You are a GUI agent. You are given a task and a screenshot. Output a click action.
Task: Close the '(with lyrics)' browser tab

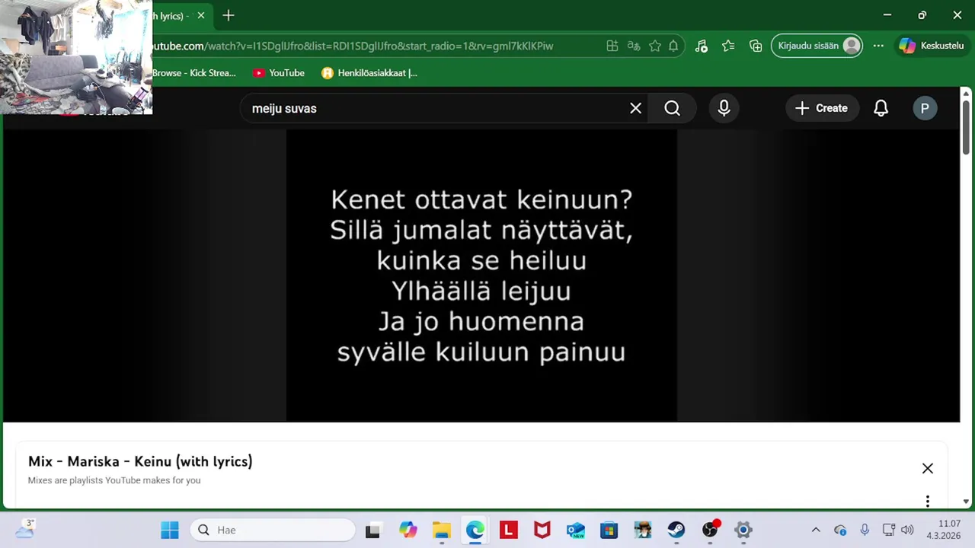[201, 15]
